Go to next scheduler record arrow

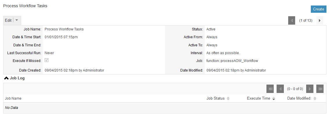coord(320,21)
